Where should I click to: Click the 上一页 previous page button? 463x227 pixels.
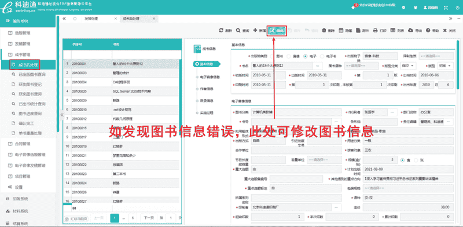tap(98, 218)
